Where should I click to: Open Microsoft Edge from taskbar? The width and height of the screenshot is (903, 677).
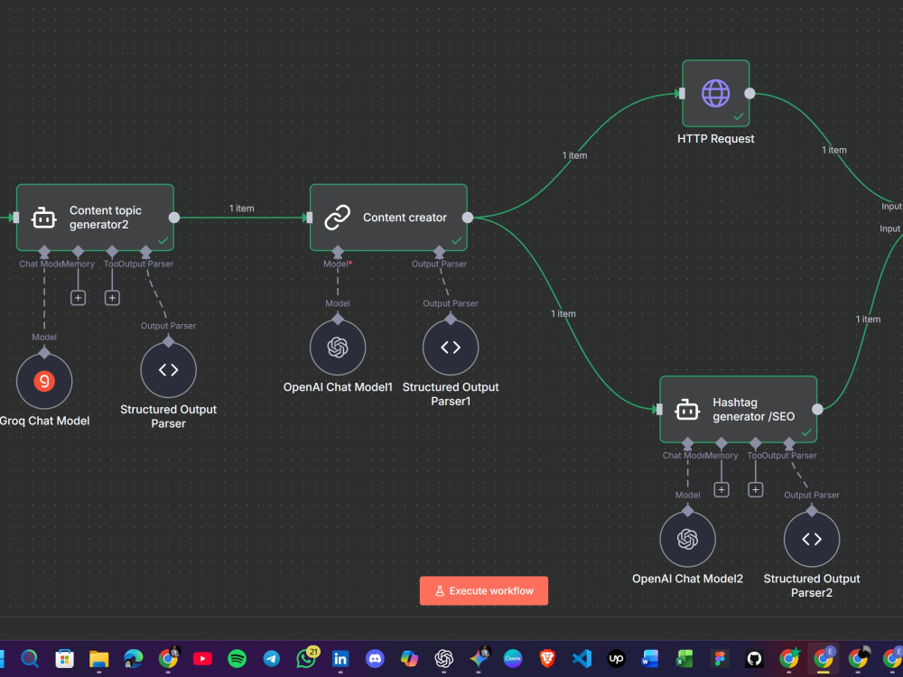[x=134, y=658]
